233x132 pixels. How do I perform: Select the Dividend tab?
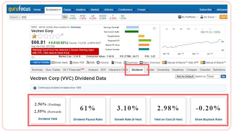137,70
